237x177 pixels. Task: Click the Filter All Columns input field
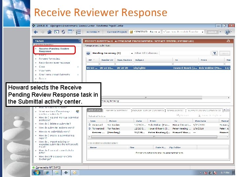[185, 53]
